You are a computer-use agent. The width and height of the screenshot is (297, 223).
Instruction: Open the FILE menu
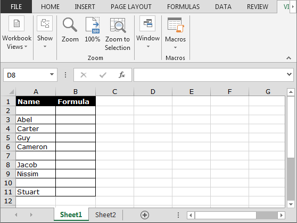click(16, 7)
